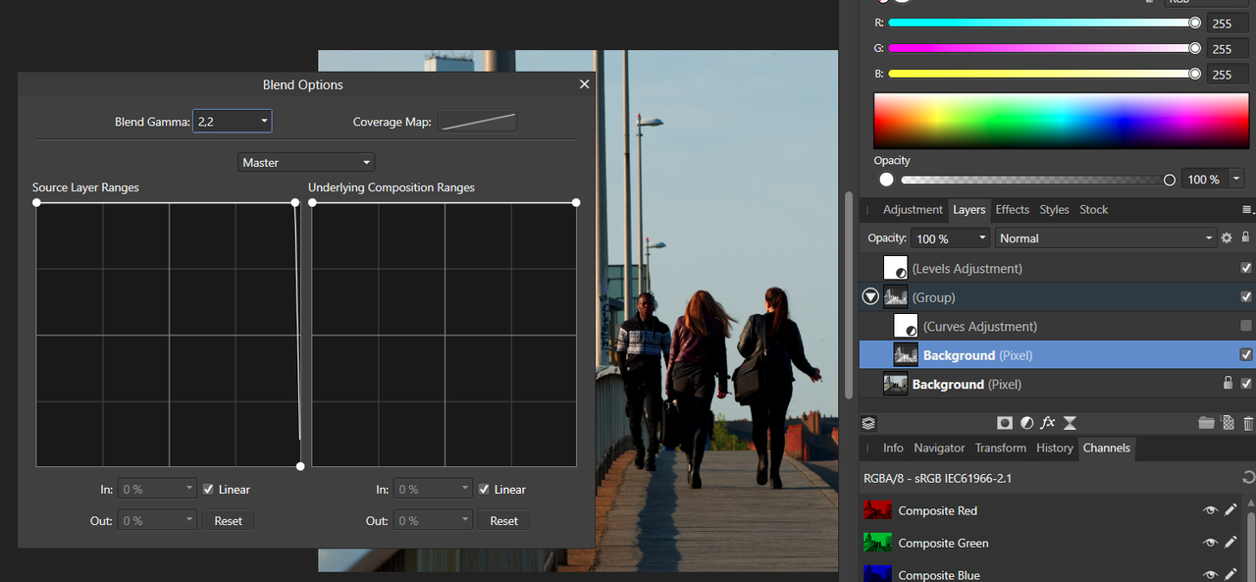Click the blue B channel slider
Viewport: 1256px width, 582px height.
pos(1042,74)
